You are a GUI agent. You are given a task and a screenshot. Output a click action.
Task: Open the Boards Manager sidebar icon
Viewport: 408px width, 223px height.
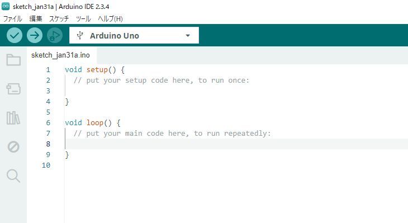pos(13,89)
